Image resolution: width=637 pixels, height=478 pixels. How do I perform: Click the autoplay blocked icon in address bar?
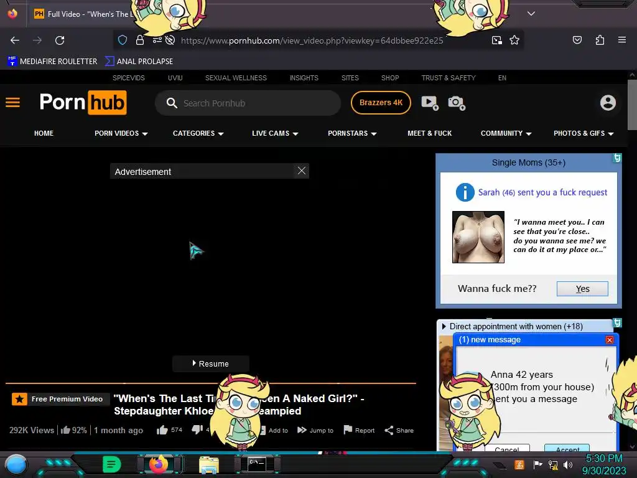click(170, 40)
